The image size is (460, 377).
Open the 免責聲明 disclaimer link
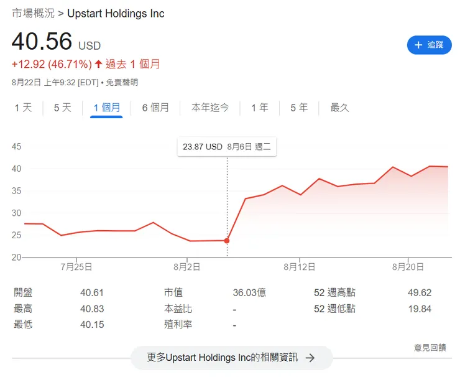tap(122, 83)
